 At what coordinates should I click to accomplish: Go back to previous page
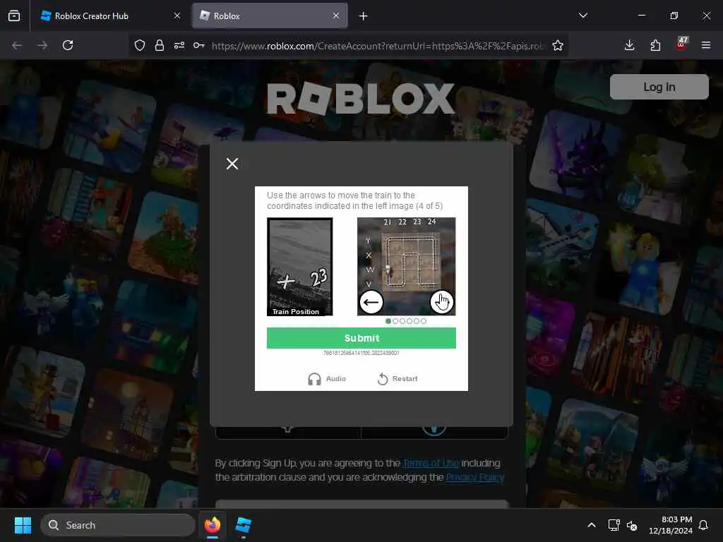(17, 45)
